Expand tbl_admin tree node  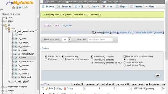(13, 38)
